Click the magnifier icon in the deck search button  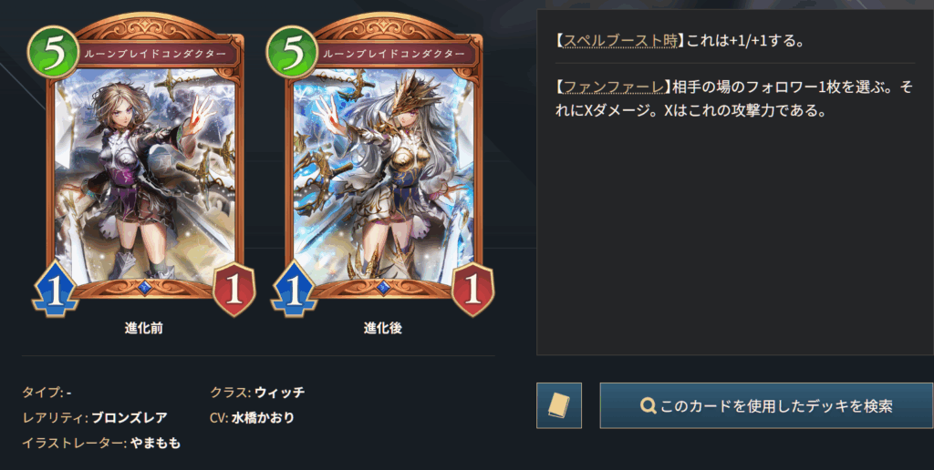coord(648,405)
